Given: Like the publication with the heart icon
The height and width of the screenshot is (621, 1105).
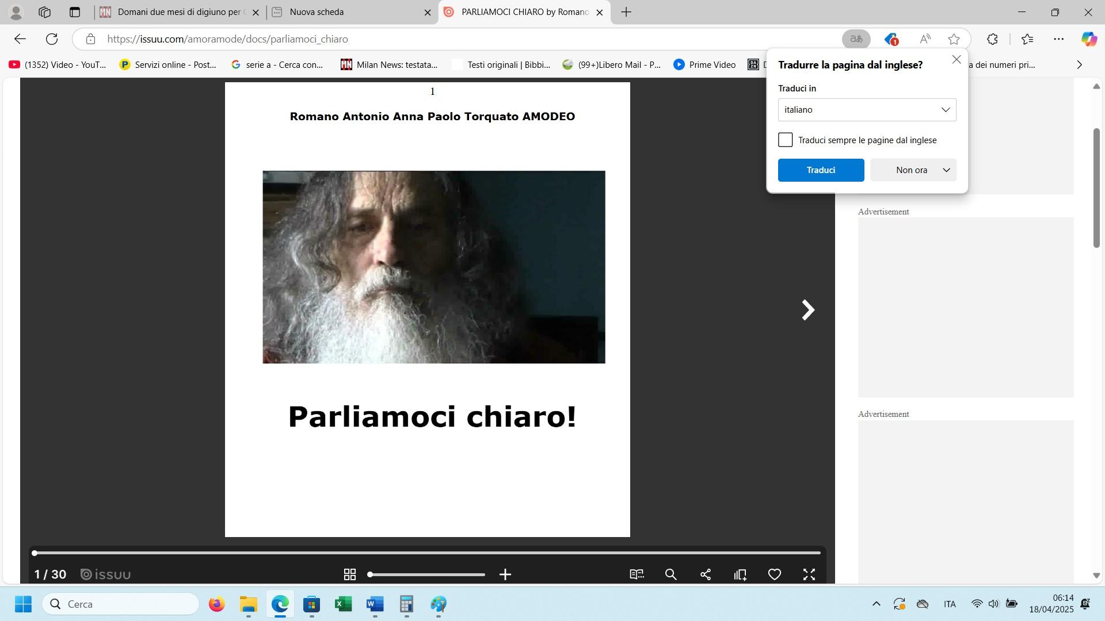Looking at the screenshot, I should point(775,574).
